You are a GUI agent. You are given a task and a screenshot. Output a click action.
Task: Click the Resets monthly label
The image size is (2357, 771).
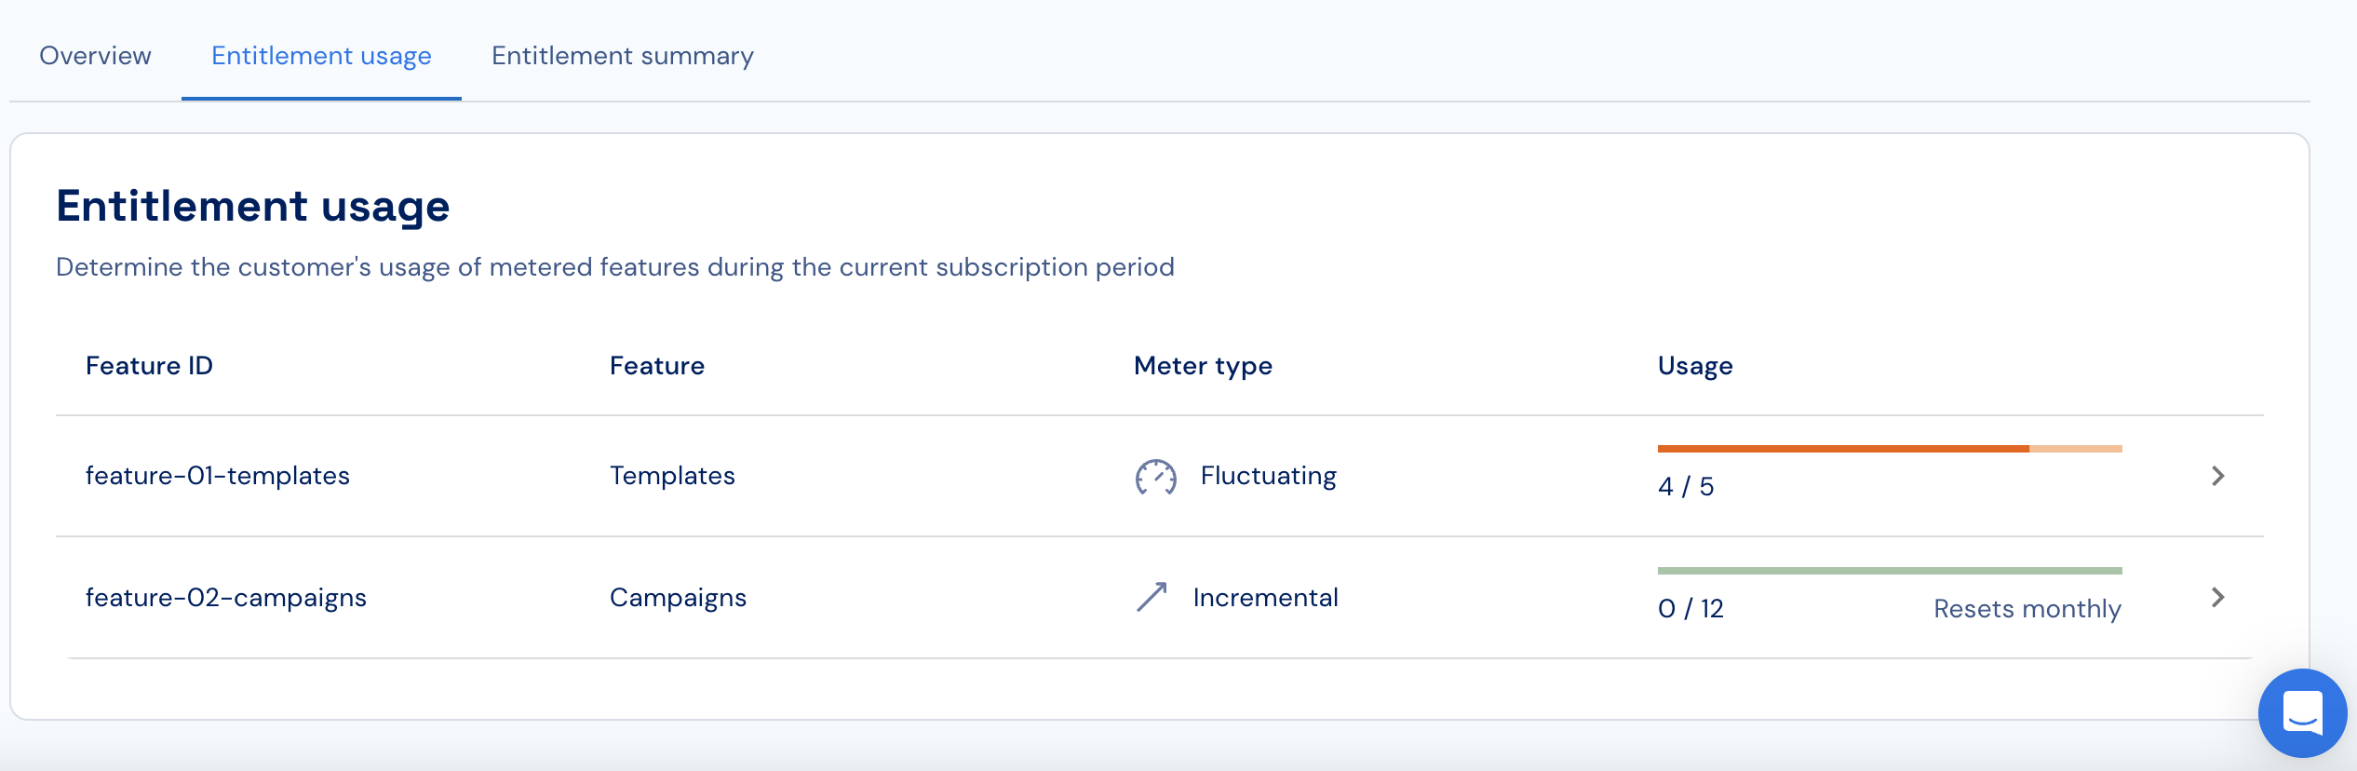[x=2027, y=609]
